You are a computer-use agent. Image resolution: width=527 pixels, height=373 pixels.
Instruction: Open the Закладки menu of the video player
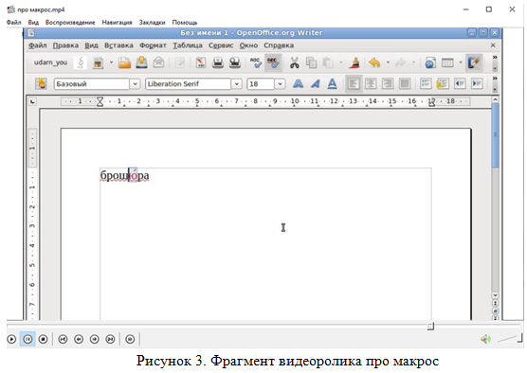(153, 23)
